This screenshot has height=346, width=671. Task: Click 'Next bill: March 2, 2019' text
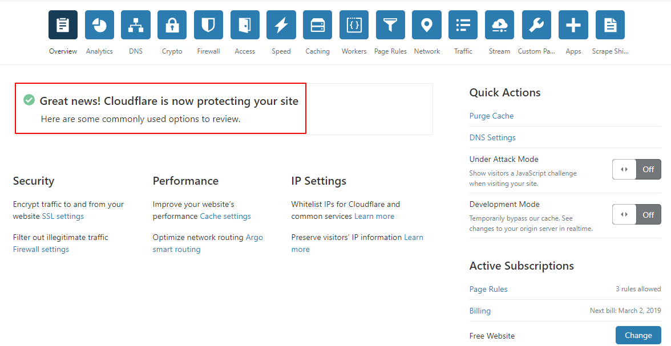625,311
